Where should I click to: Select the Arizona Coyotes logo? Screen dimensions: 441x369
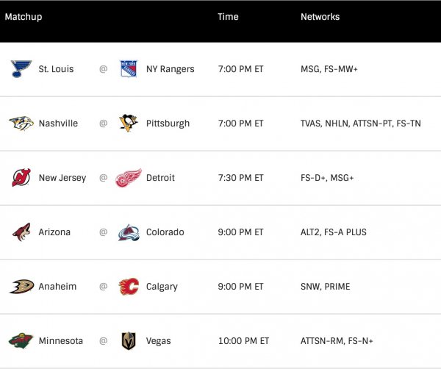click(x=21, y=232)
